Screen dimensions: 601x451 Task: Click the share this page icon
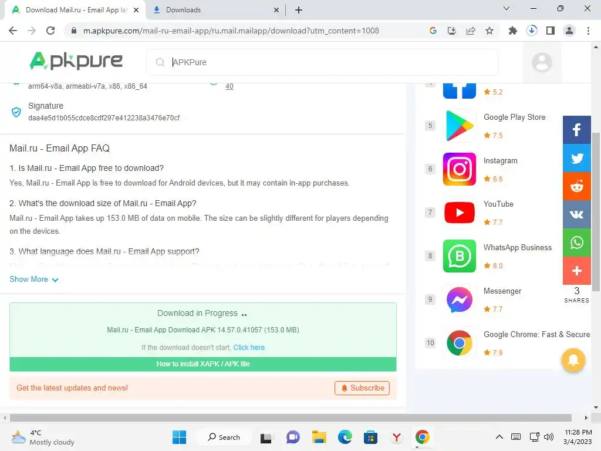tap(471, 31)
